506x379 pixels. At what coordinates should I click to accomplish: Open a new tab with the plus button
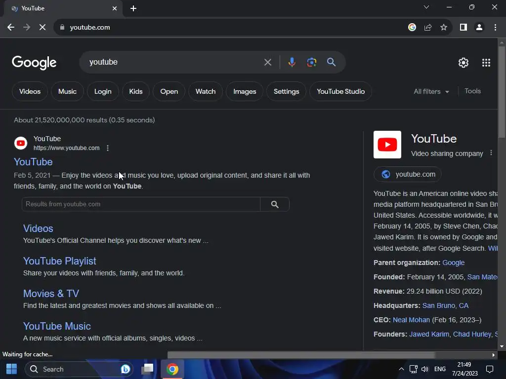click(x=133, y=8)
